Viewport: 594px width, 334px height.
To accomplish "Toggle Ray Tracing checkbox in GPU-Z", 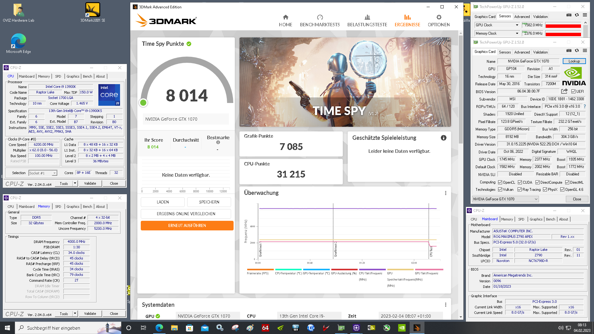I will 519,190.
